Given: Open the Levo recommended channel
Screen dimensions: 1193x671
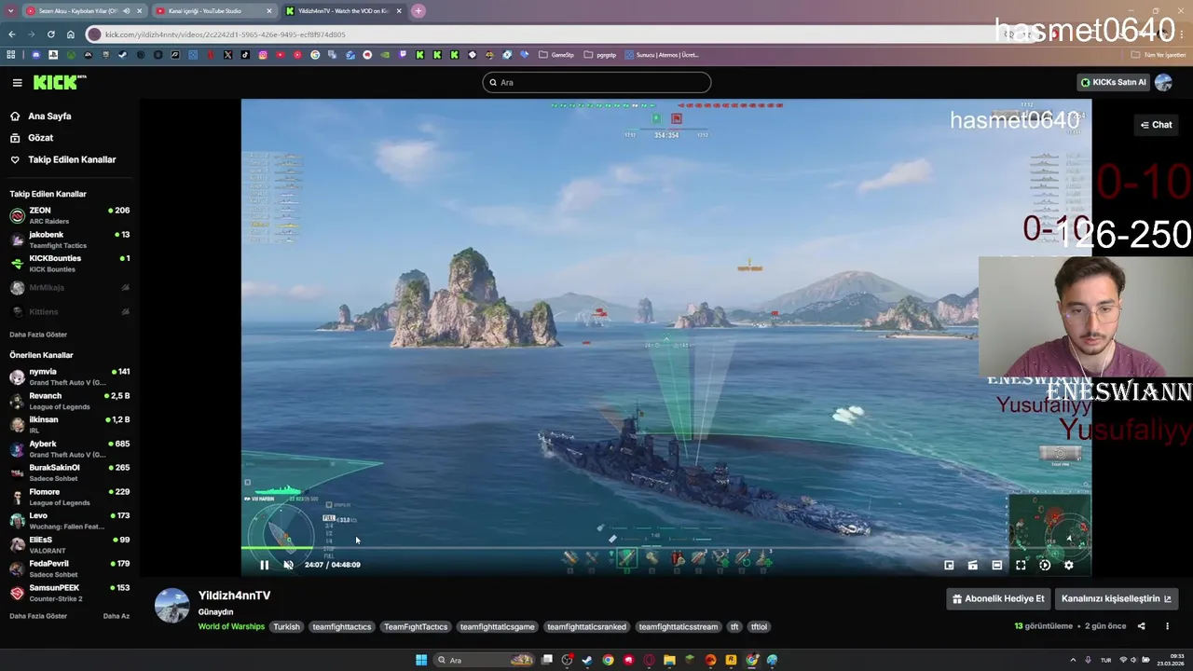Looking at the screenshot, I should tap(70, 521).
